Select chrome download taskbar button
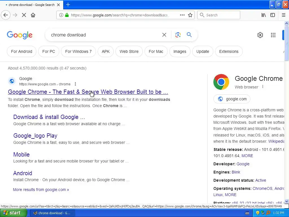 pos(52,213)
